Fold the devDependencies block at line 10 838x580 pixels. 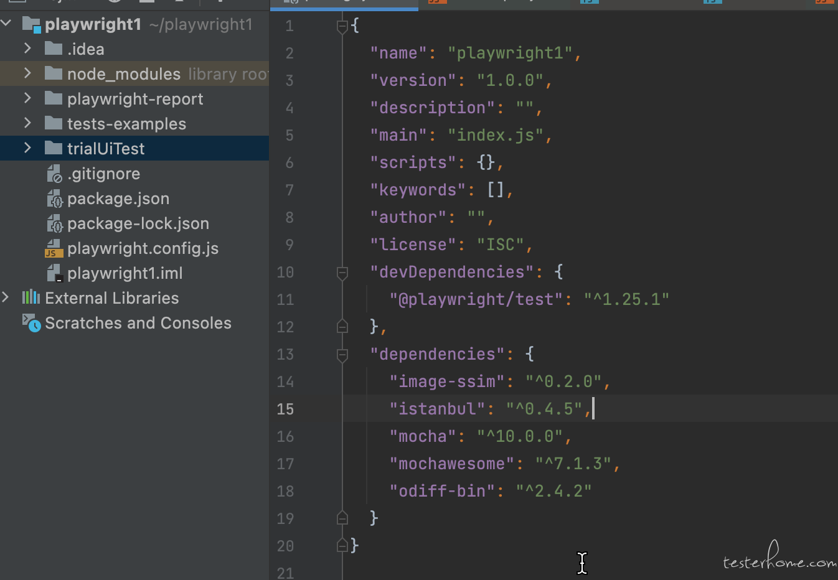coord(342,273)
